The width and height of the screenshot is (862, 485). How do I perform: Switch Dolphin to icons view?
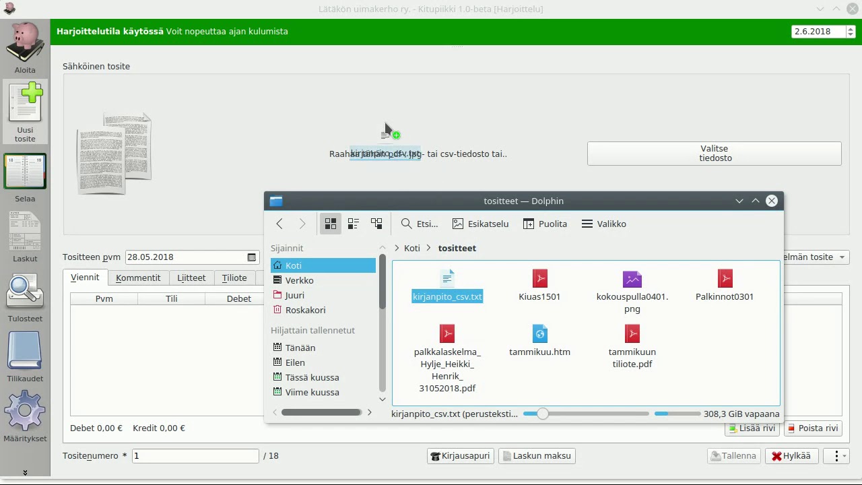(330, 224)
